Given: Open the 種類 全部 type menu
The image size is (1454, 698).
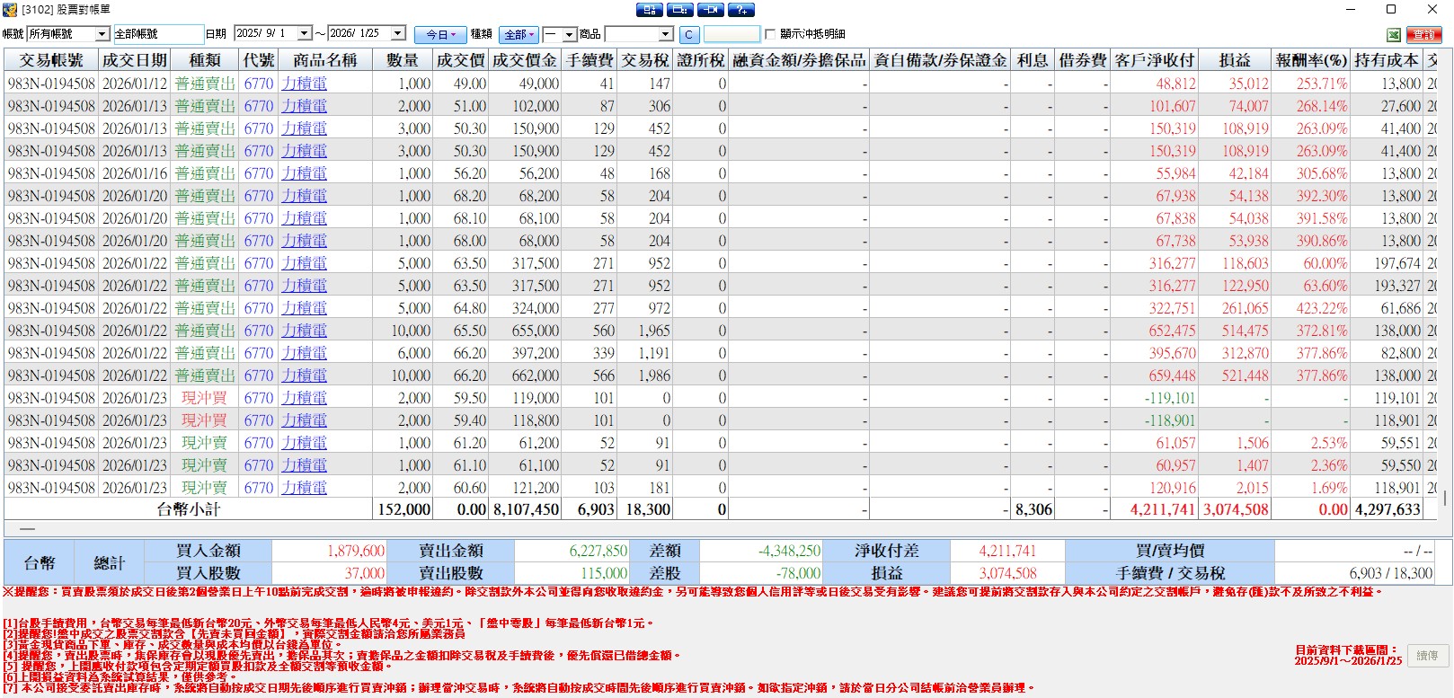Looking at the screenshot, I should coord(519,34).
